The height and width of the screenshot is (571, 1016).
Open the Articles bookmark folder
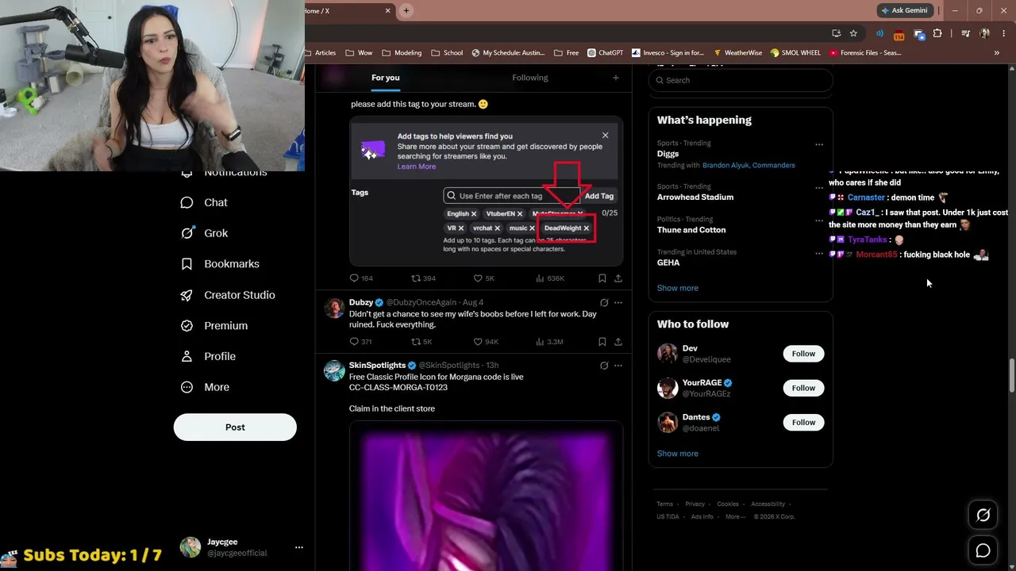(321, 53)
